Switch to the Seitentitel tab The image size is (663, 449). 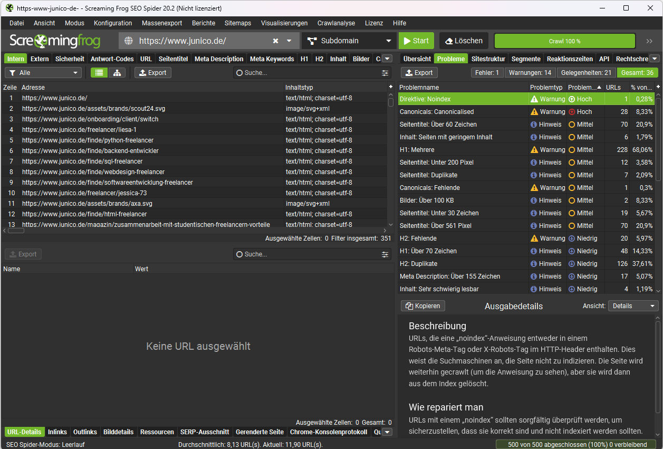coord(173,59)
